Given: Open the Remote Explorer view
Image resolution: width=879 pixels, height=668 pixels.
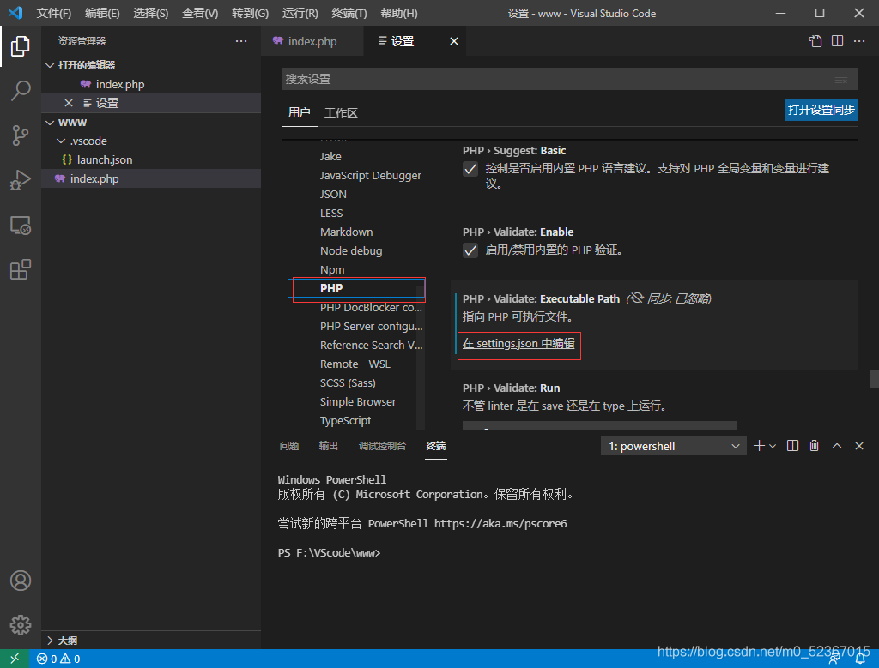Looking at the screenshot, I should click(x=21, y=226).
